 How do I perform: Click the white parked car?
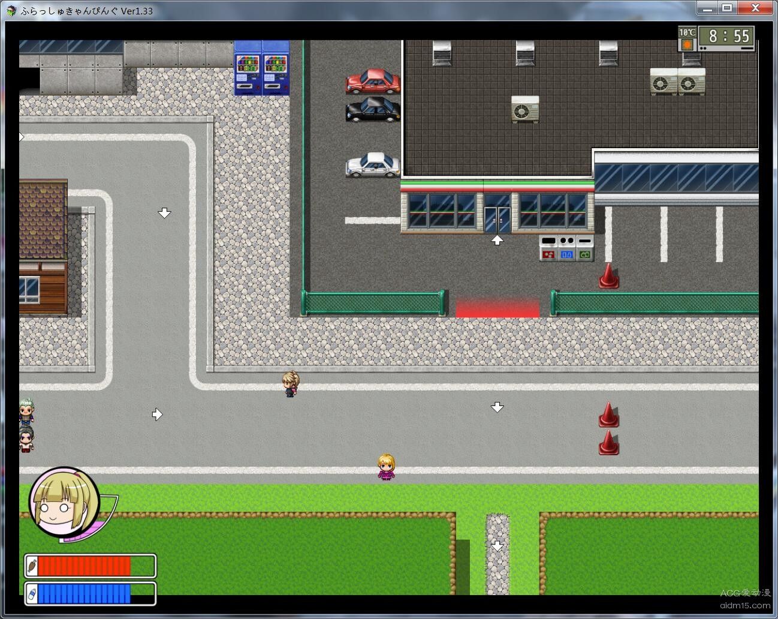click(x=372, y=165)
